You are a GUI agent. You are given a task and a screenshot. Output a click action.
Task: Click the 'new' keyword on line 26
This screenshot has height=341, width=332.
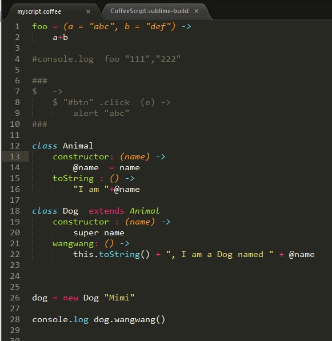(70, 298)
